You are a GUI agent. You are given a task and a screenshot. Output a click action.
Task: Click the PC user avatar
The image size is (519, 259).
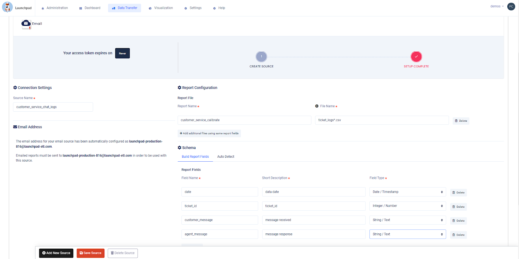[x=511, y=6]
